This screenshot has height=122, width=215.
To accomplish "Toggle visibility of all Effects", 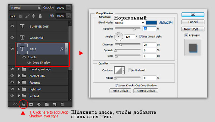I will coord(24,57).
